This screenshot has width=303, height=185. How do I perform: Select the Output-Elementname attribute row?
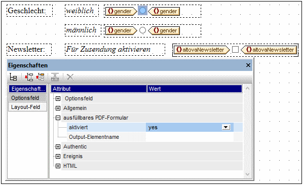[106, 137]
